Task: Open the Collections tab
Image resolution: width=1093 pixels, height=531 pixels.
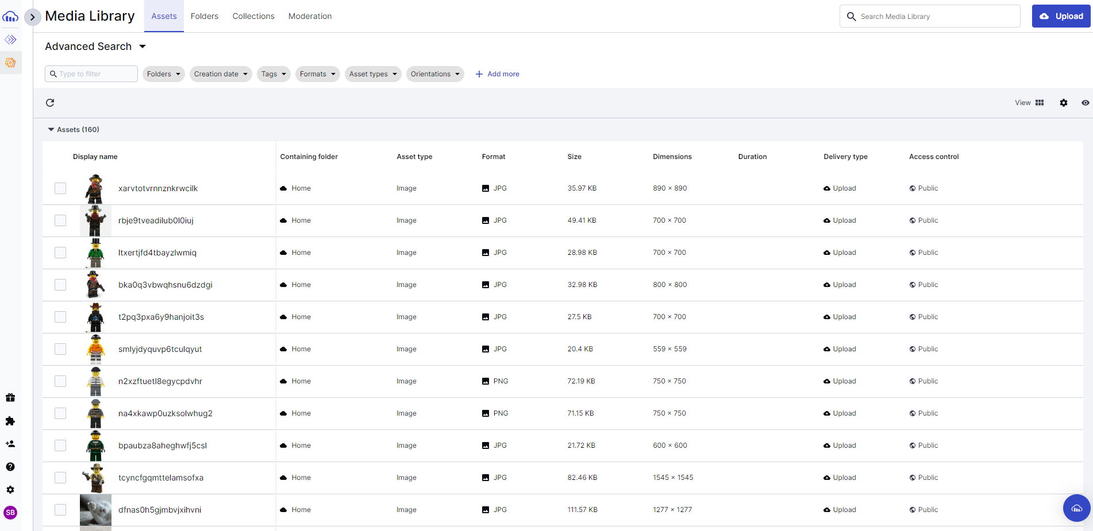Action: [x=253, y=16]
